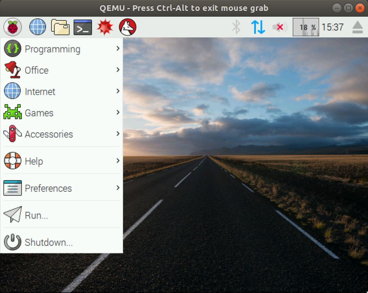Expand the Internet submenu
The image size is (368, 293).
pos(61,91)
